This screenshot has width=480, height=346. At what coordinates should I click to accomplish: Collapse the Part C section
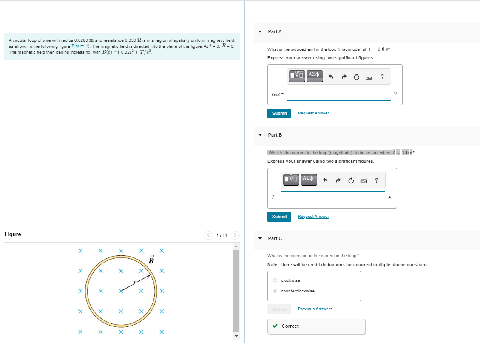click(x=260, y=238)
